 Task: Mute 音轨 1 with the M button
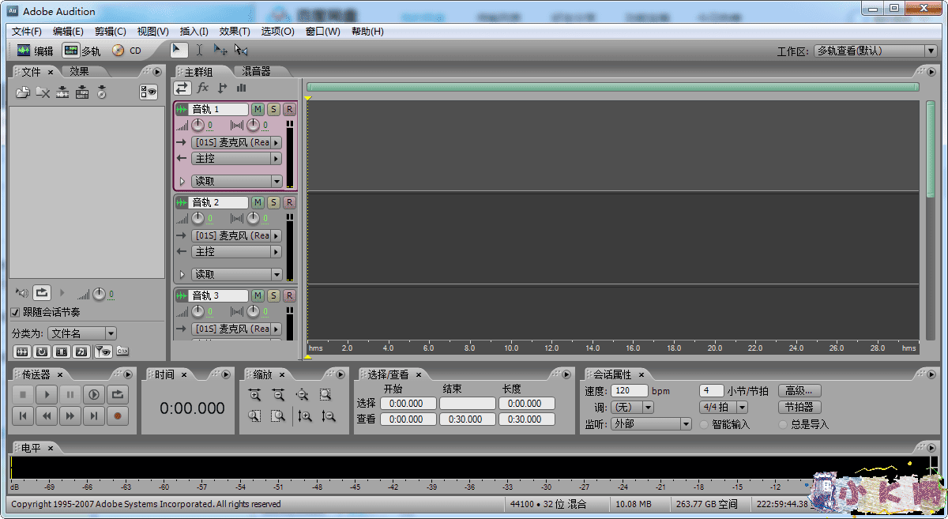point(258,108)
